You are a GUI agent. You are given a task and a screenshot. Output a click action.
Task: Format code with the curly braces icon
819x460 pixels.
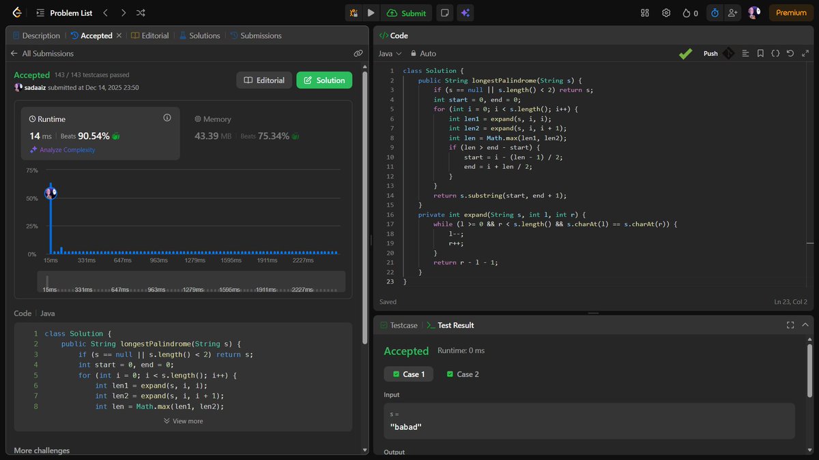coord(776,53)
